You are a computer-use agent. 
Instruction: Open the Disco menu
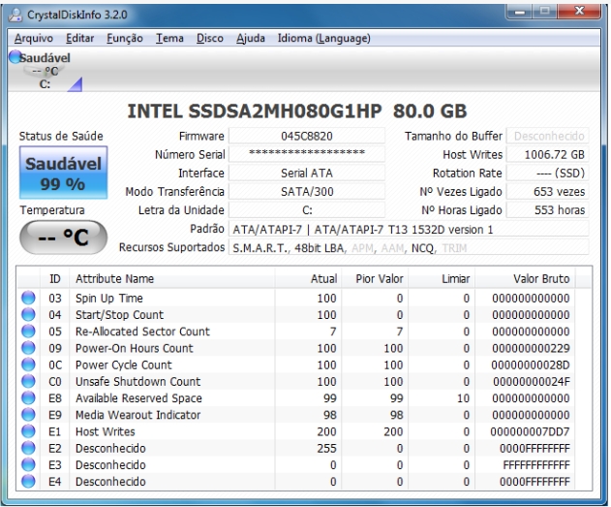[211, 38]
